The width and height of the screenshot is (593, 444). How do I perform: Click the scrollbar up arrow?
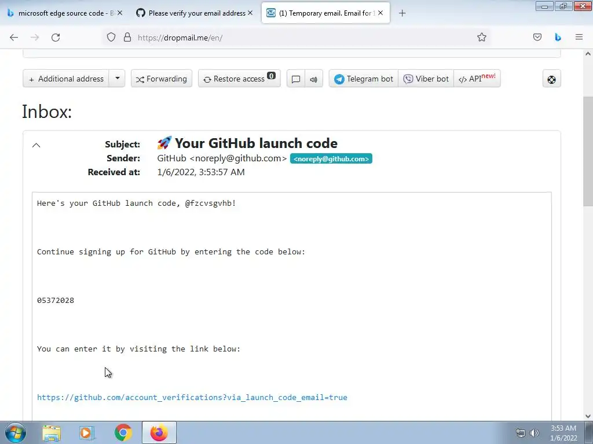(588, 54)
